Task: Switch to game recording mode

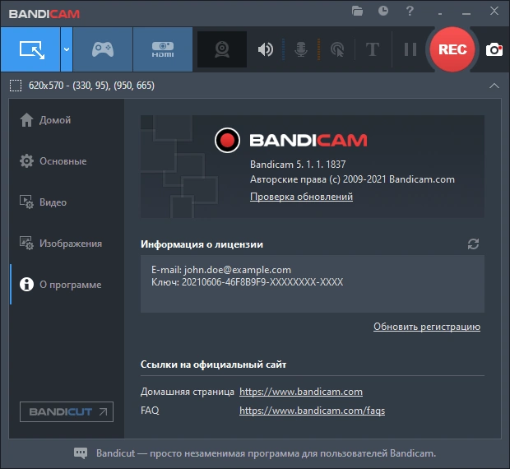Action: click(103, 49)
